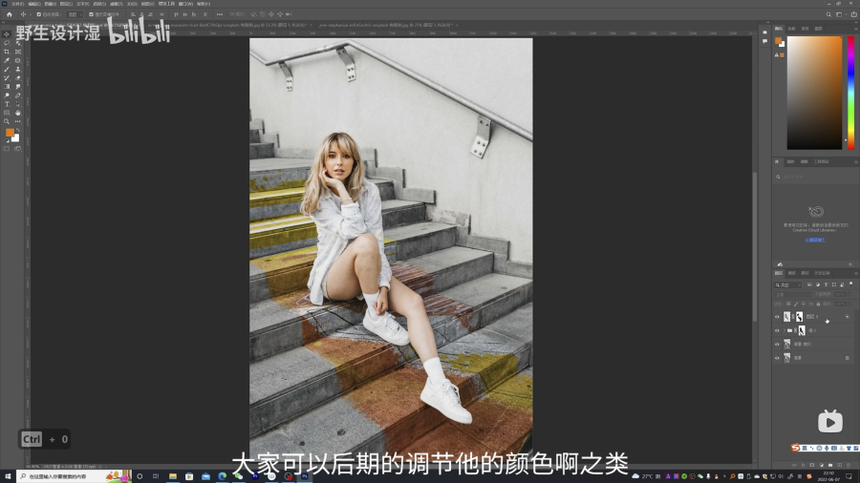The width and height of the screenshot is (860, 483).
Task: Select the Gradient tool
Action: tap(7, 87)
